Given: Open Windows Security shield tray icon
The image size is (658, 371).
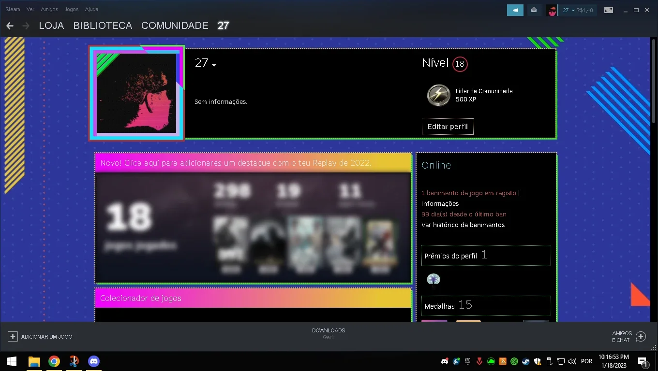Looking at the screenshot, I should [x=538, y=361].
